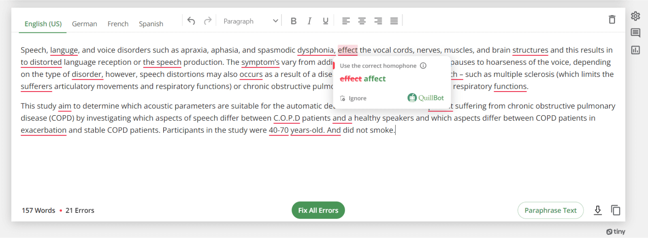This screenshot has width=648, height=238.
Task: Align text to the right
Action: (378, 21)
